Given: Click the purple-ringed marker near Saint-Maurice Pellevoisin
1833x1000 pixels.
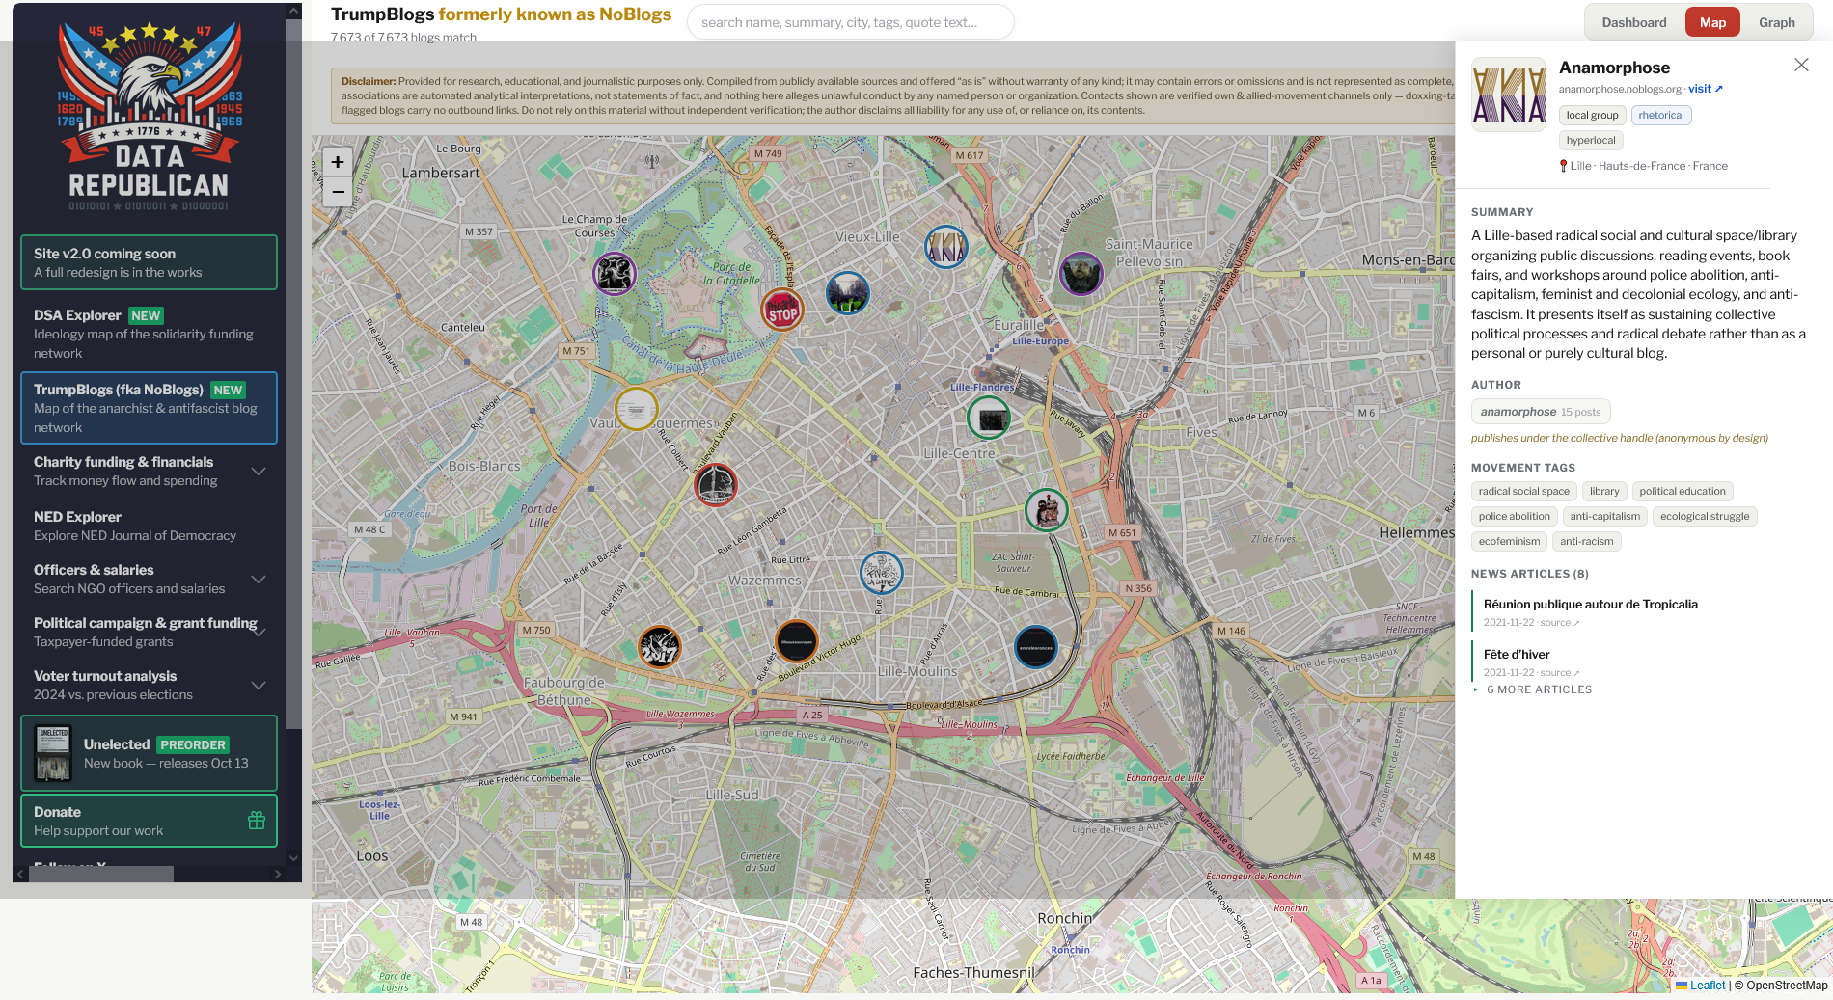Looking at the screenshot, I should (1081, 274).
